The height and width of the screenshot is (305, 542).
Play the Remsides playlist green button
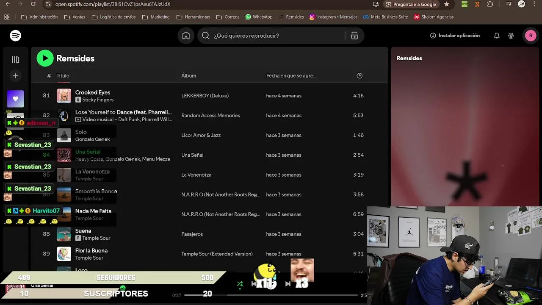[x=45, y=58]
